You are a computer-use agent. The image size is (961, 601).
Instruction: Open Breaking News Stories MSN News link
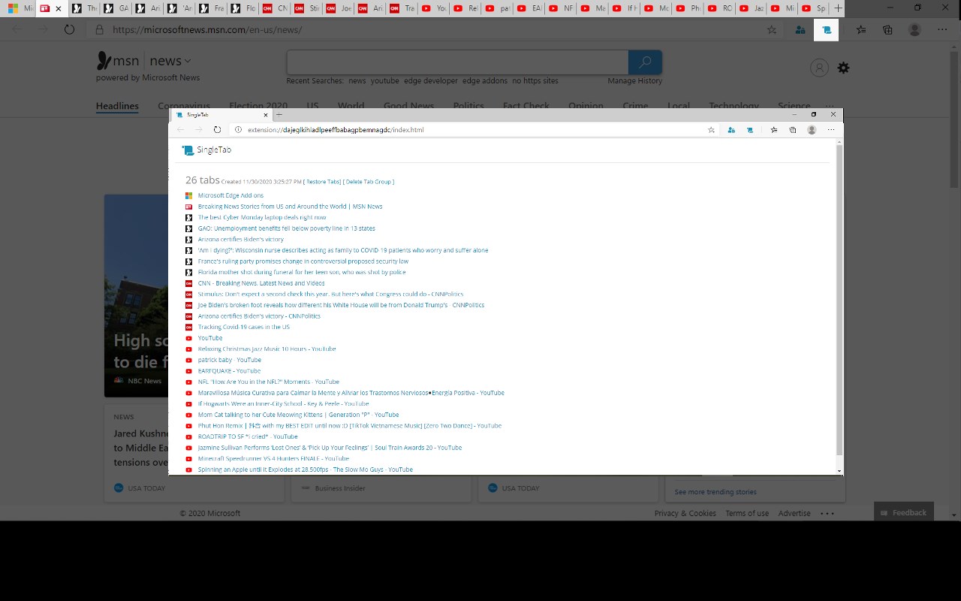click(290, 207)
